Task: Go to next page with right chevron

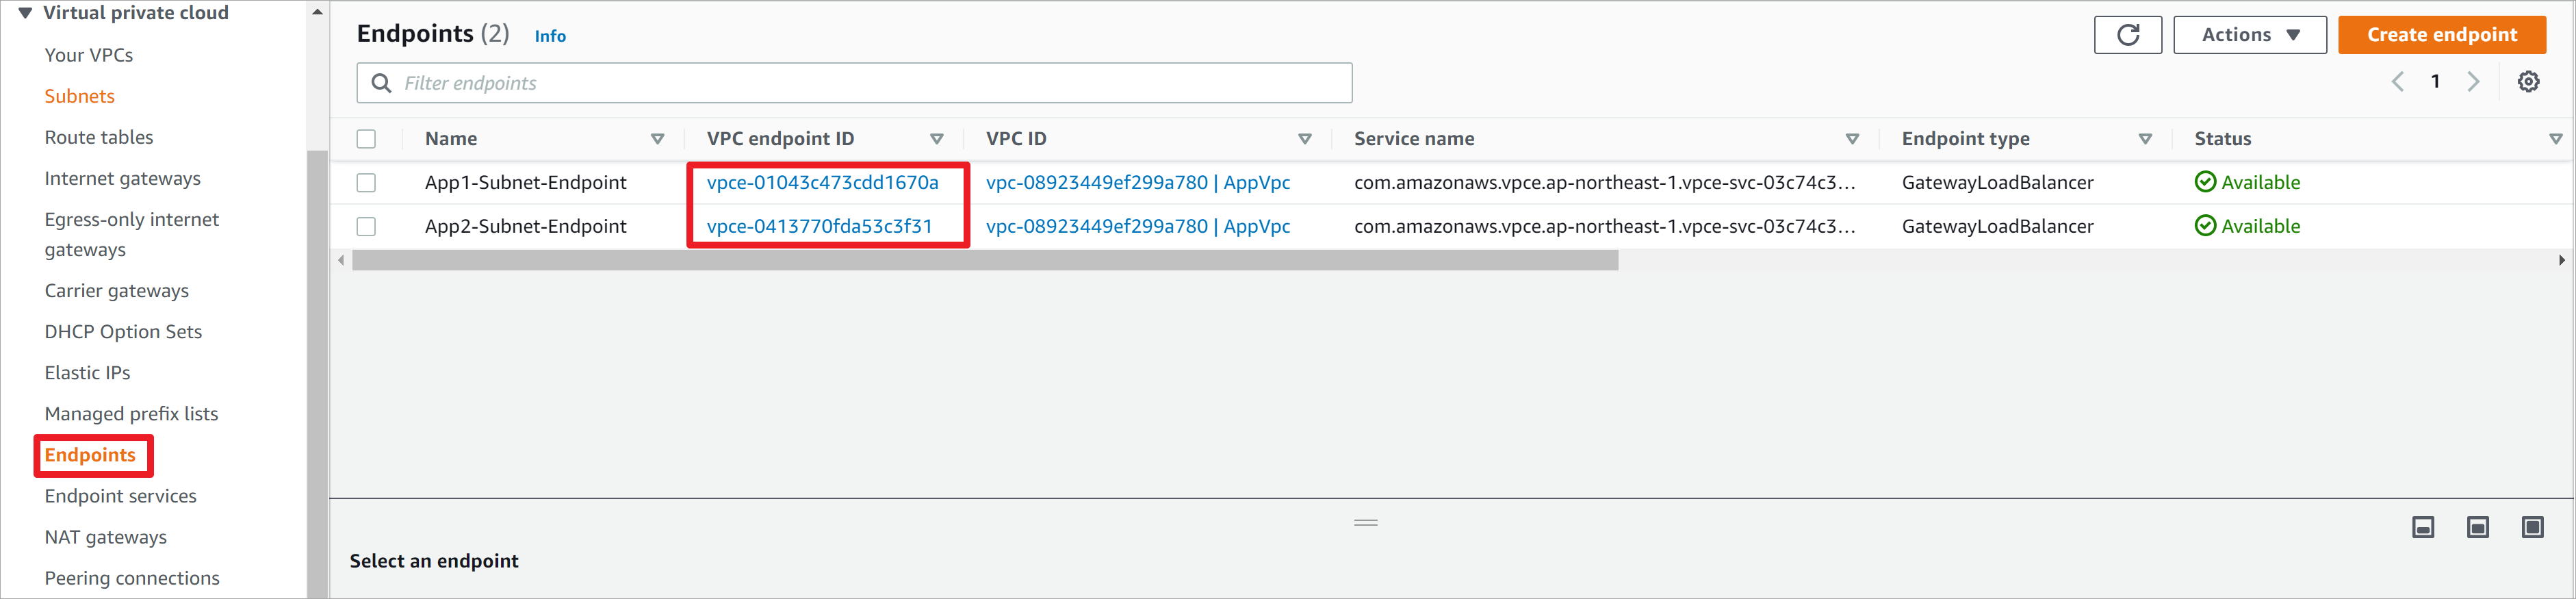Action: [2473, 82]
